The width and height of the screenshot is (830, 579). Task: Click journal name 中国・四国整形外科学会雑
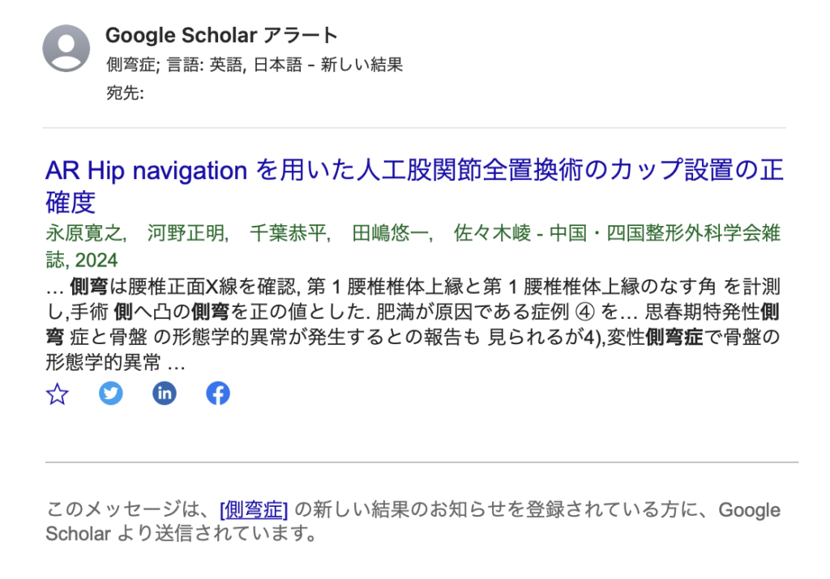[x=665, y=234]
